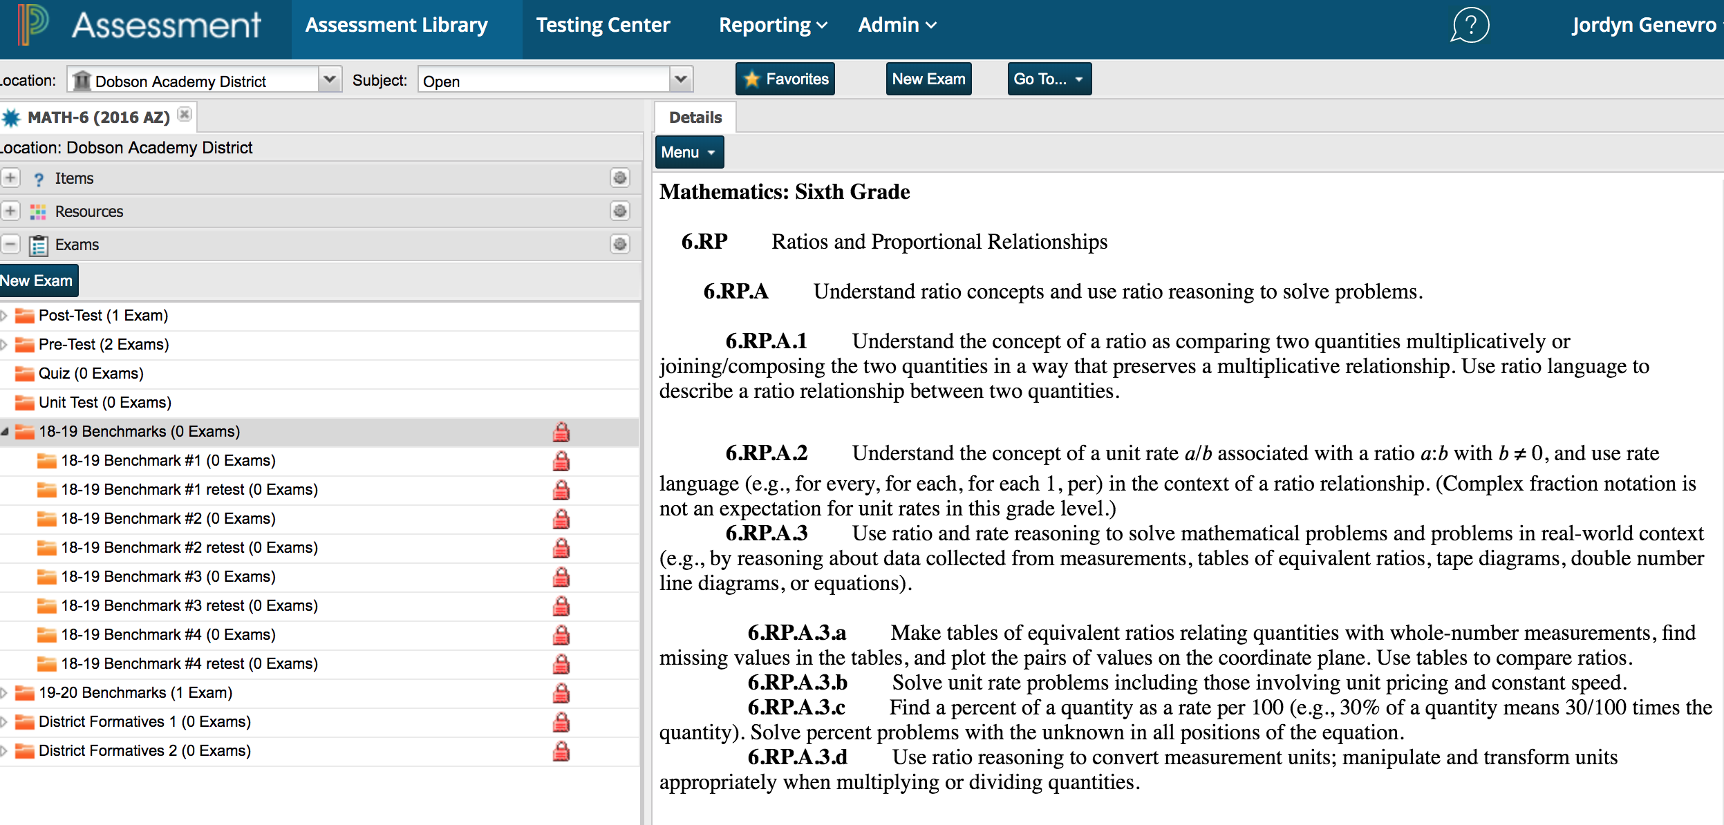Viewport: 1724px width, 825px height.
Task: Open the Jordyn Genevro user menu
Action: pyautogui.click(x=1647, y=26)
